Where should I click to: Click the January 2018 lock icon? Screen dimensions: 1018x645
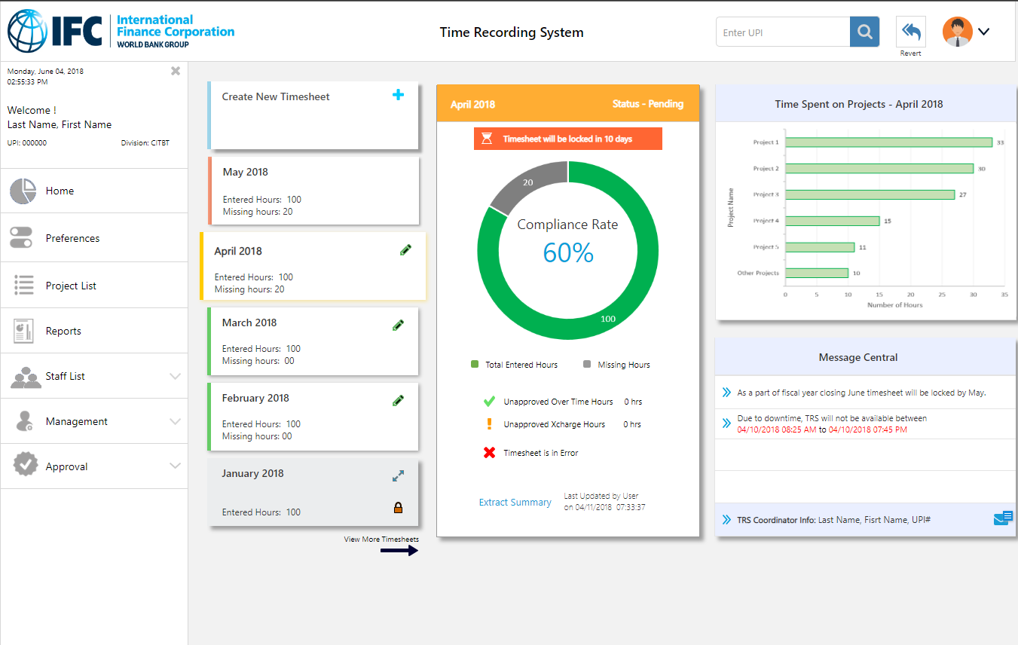coord(398,509)
